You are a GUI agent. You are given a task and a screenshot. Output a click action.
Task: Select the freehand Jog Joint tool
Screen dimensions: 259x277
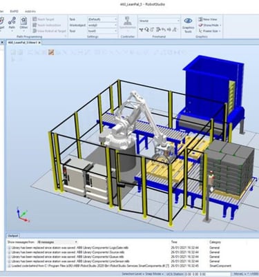click(x=152, y=30)
